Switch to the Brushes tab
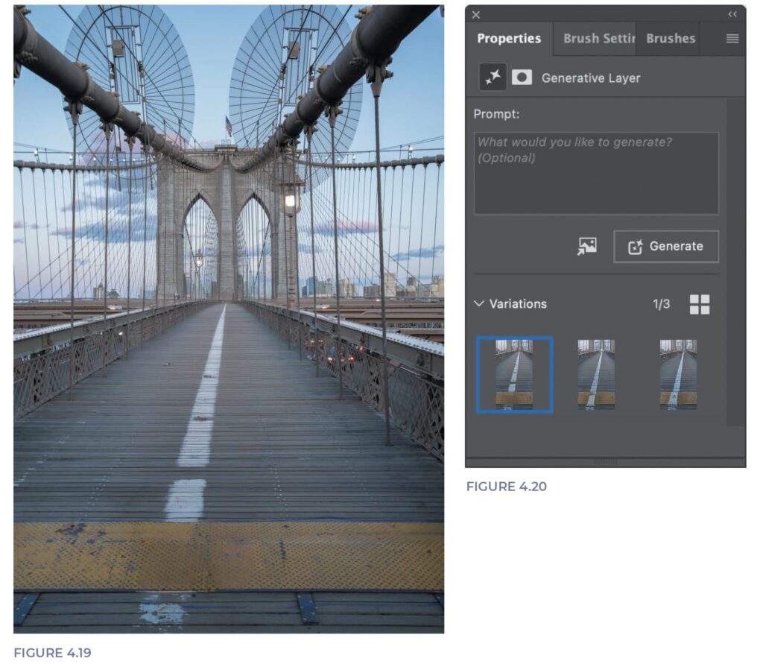This screenshot has width=763, height=664. 671,39
